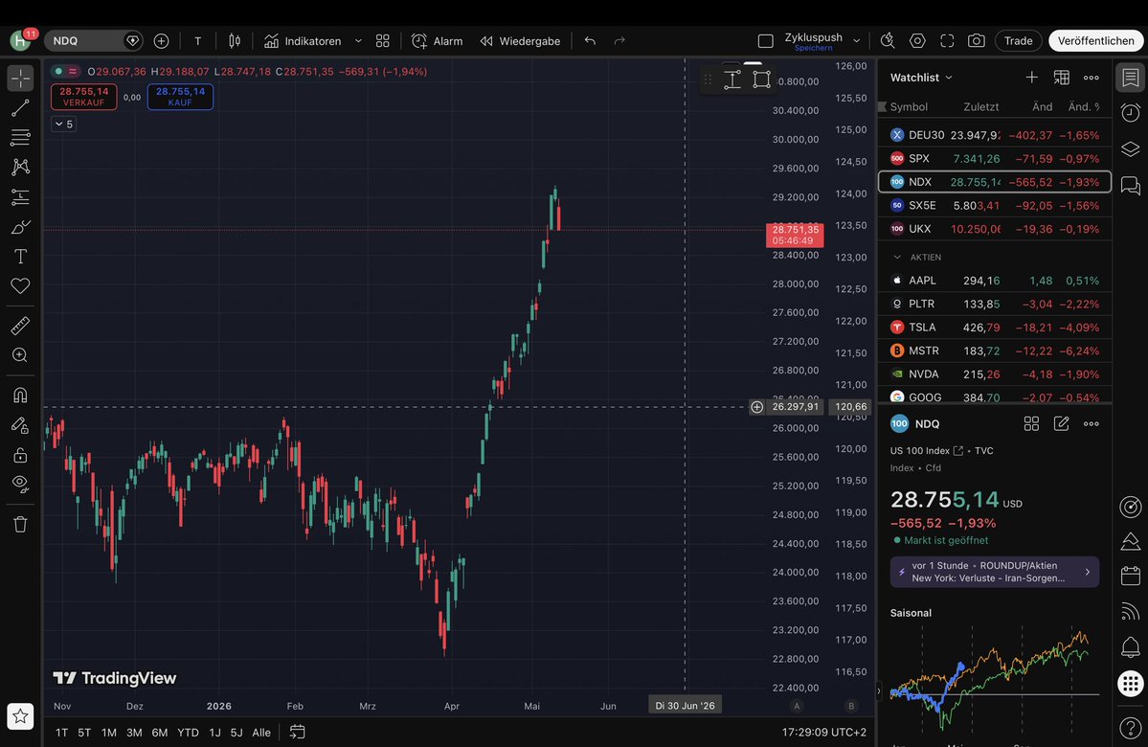Remove drawings with trash icon
The height and width of the screenshot is (747, 1148).
pyautogui.click(x=20, y=525)
